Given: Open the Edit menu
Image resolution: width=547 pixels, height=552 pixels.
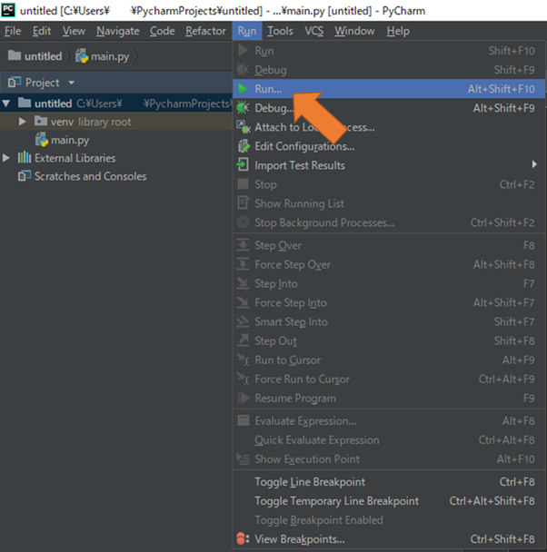Looking at the screenshot, I should 42,31.
